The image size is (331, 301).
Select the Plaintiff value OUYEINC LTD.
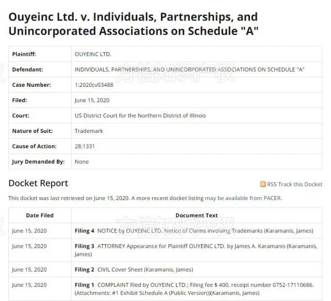coord(93,54)
